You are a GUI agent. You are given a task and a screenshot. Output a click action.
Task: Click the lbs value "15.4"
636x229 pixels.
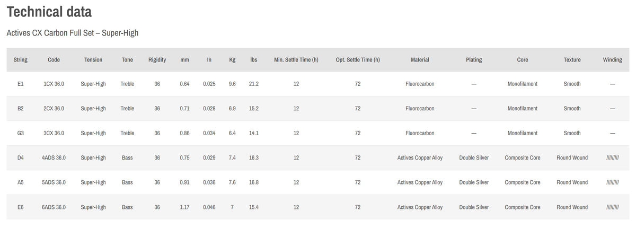[254, 207]
